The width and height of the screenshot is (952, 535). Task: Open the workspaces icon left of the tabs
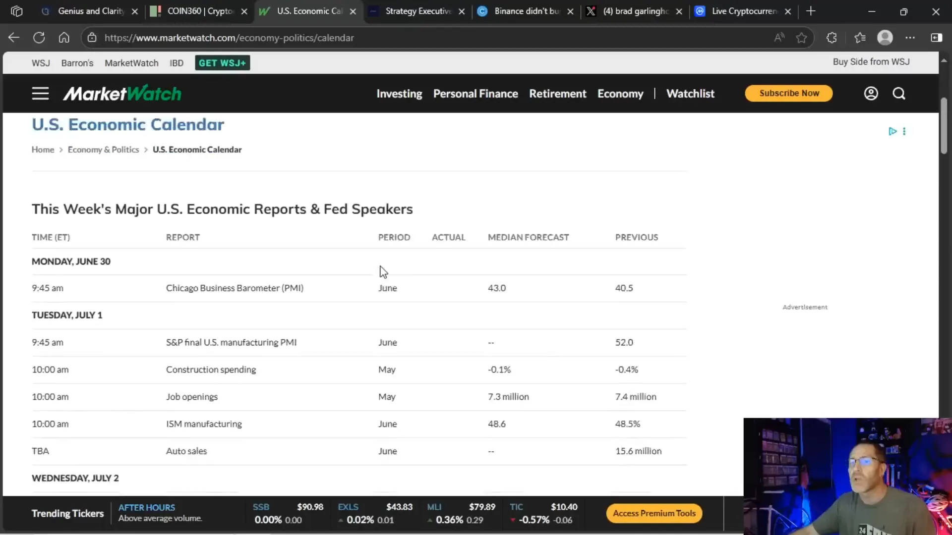click(x=16, y=11)
